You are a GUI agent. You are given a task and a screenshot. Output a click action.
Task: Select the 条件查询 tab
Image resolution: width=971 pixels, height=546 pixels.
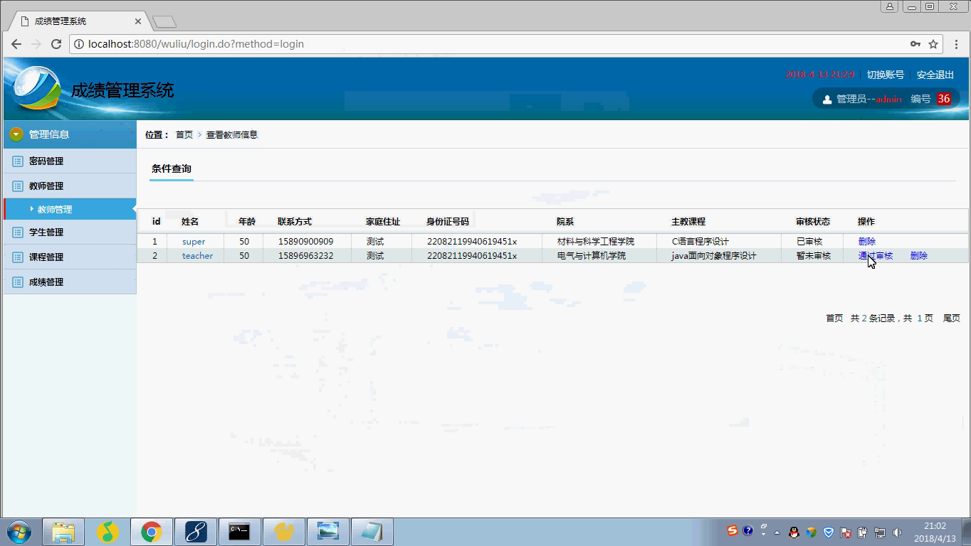click(x=172, y=169)
